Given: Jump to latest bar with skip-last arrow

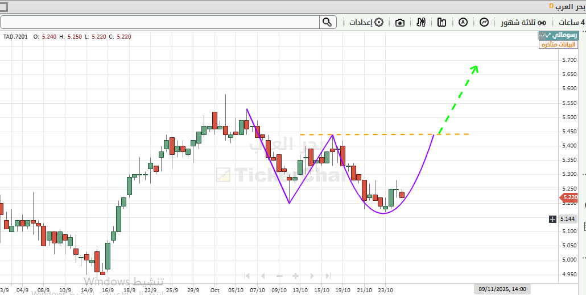Looking at the screenshot, I should (x=328, y=276).
